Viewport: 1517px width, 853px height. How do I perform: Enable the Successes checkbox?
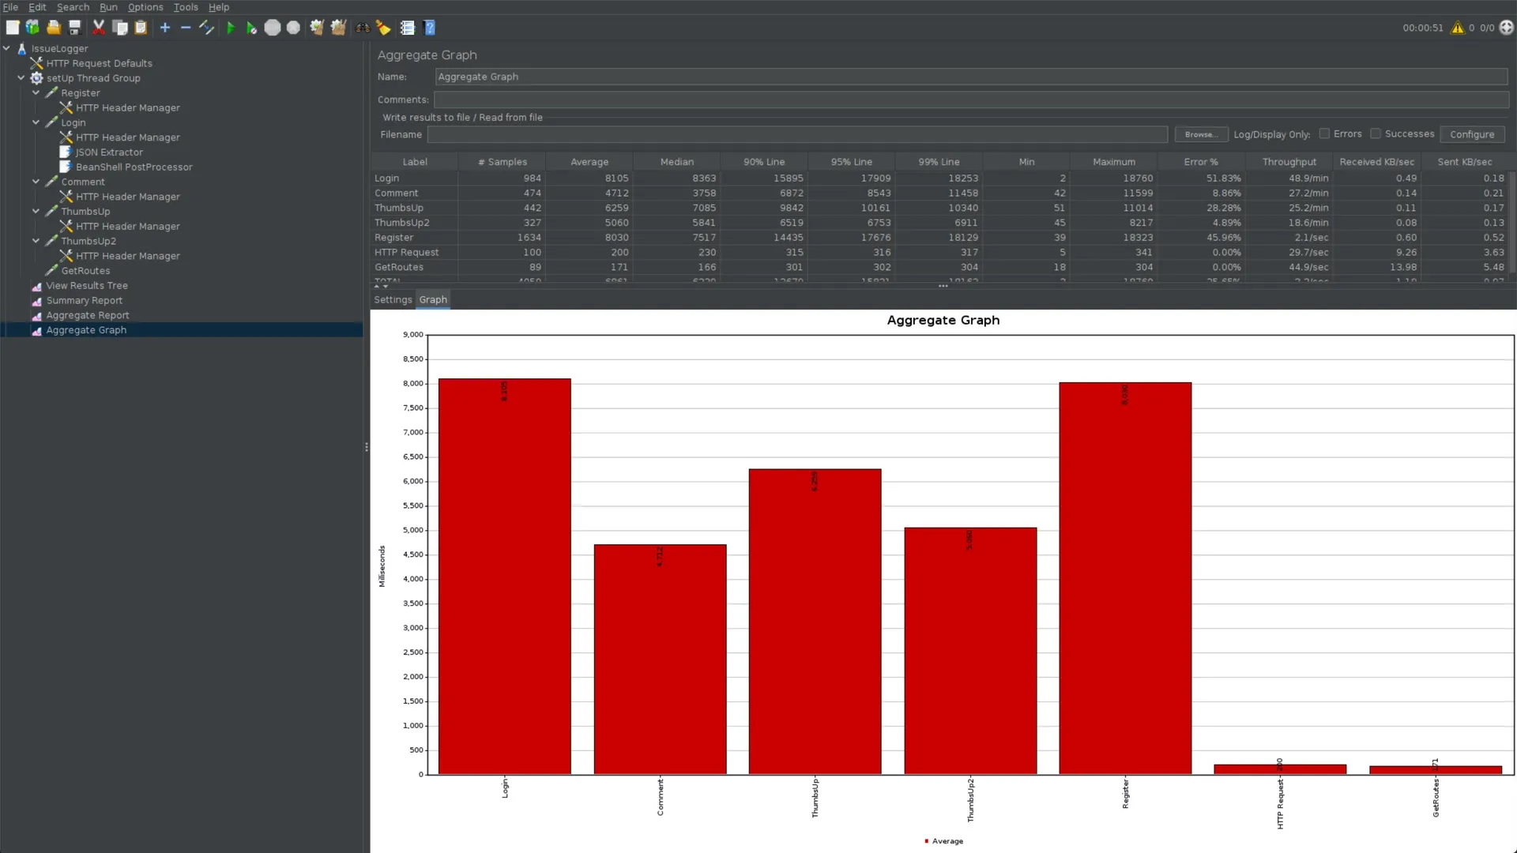[x=1376, y=133]
